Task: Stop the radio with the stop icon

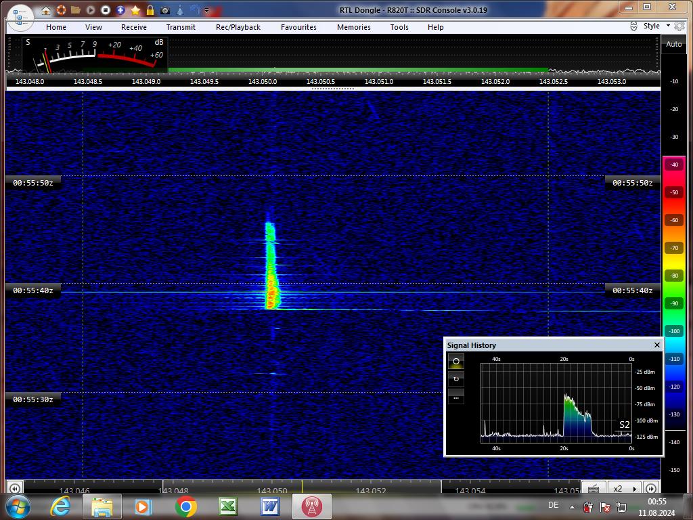Action: [106, 9]
